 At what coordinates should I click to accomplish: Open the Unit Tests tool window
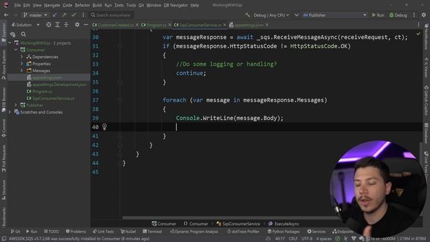[x=103, y=231]
